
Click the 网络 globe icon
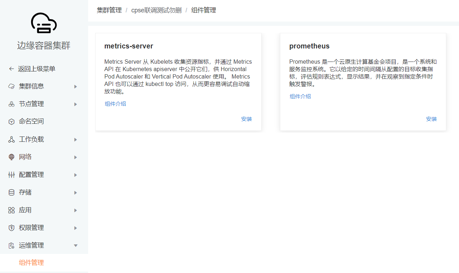point(12,157)
